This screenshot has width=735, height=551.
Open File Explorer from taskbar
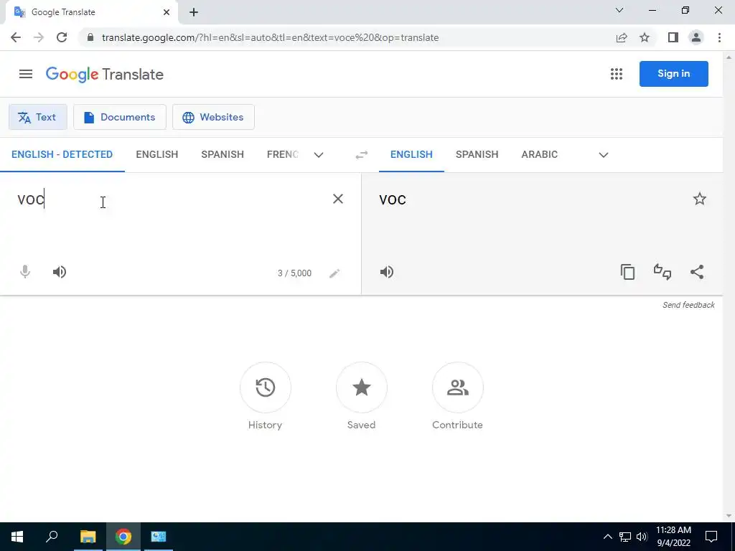(88, 537)
